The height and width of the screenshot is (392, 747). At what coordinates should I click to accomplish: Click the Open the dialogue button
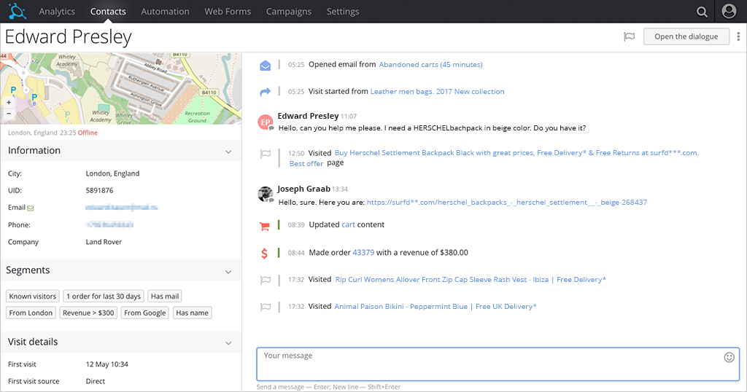pyautogui.click(x=686, y=36)
